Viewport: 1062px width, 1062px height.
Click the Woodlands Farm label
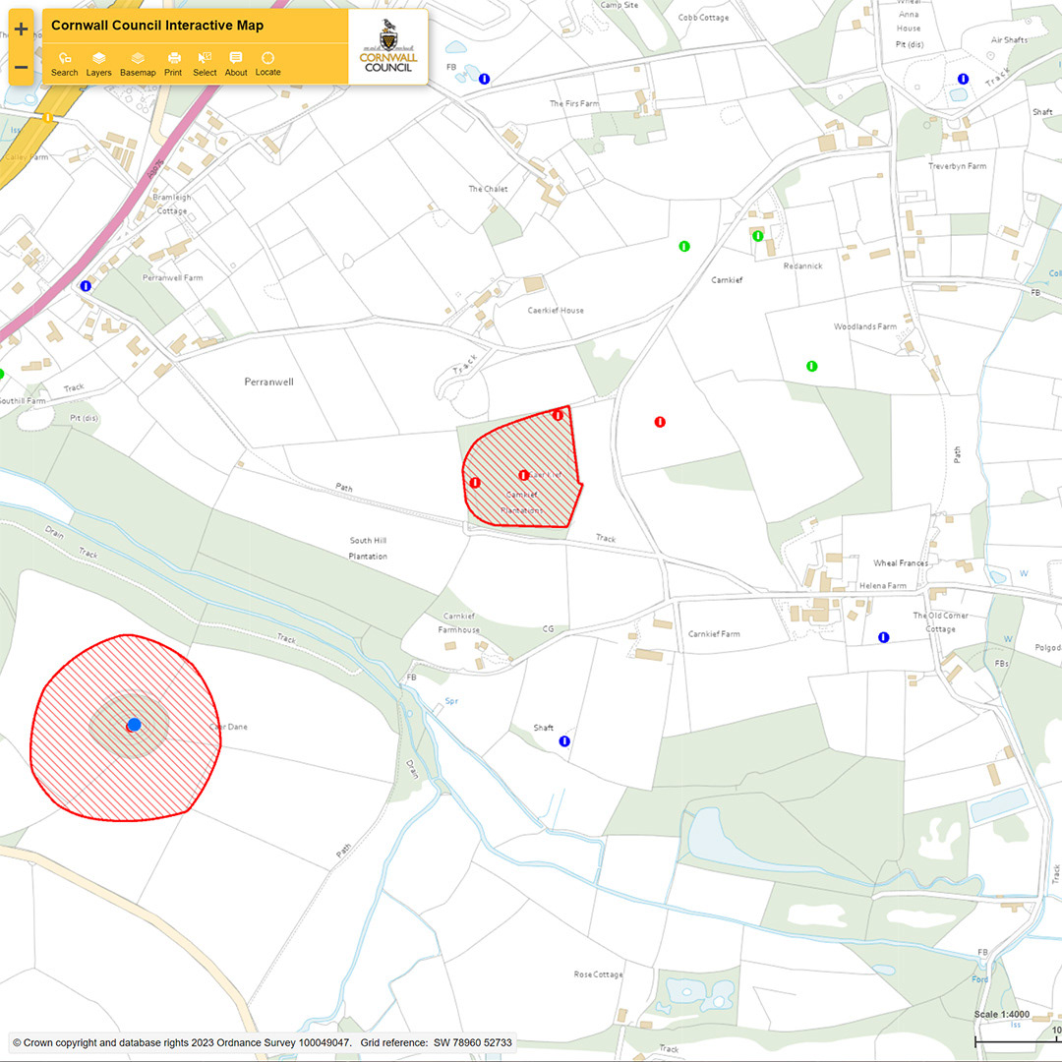[x=865, y=326]
